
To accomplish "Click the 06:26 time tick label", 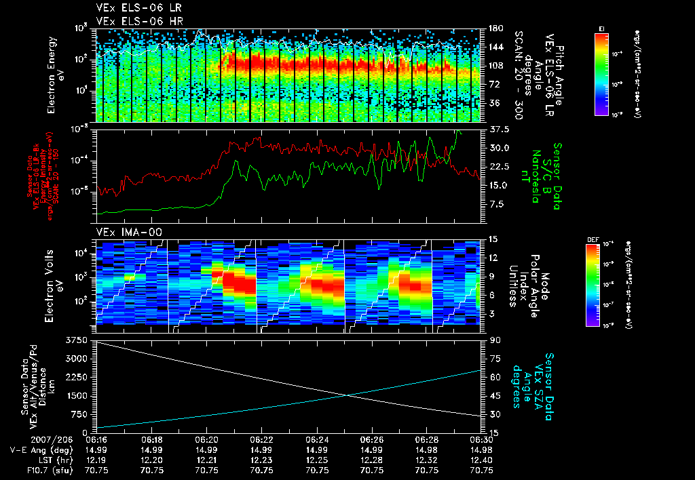I will click(x=372, y=440).
